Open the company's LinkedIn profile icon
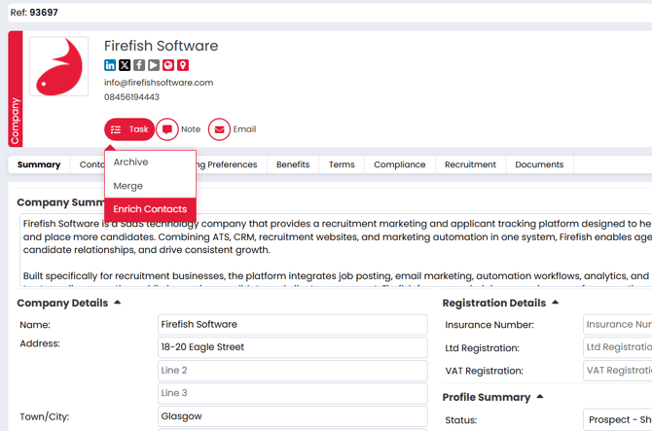Screen dimensions: 652x431 pos(110,65)
